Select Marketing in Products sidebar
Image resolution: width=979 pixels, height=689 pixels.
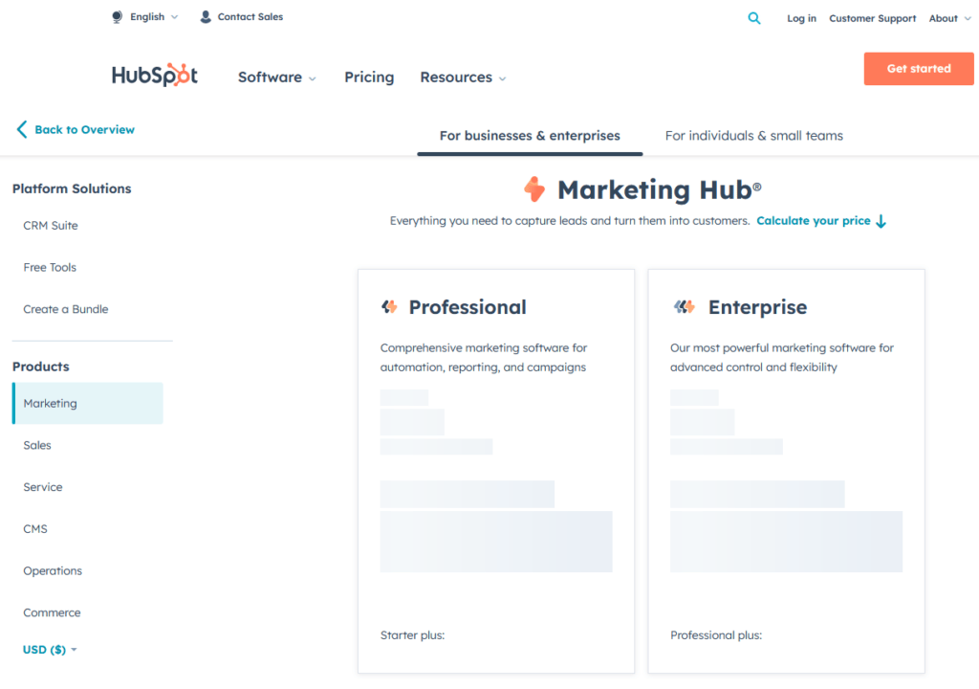(x=87, y=403)
